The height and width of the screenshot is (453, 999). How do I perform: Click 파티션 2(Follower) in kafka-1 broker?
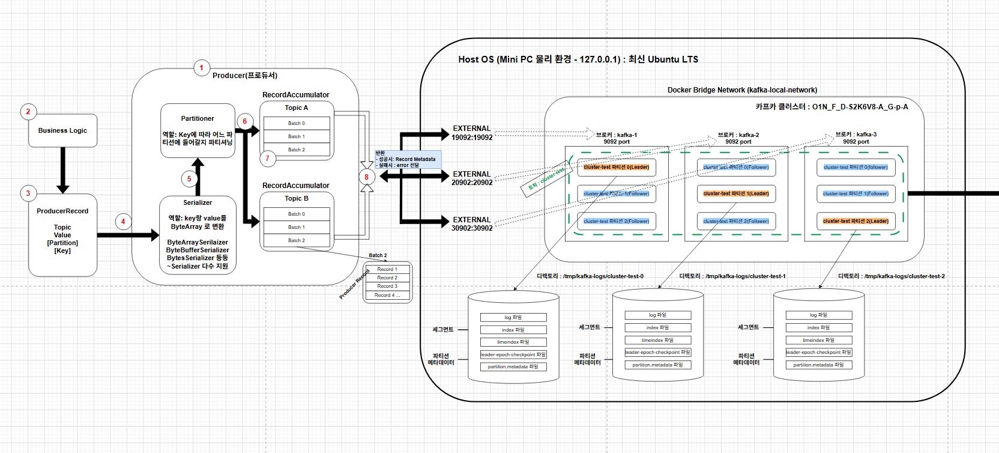(x=617, y=221)
